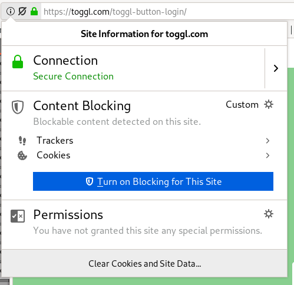Screen dimensions: 294x285
Task: Click the Cookies cookie icon
Action: [22, 155]
